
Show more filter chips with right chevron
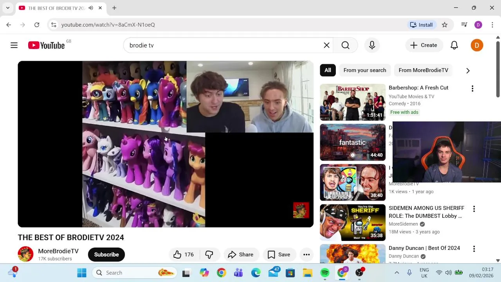(x=468, y=70)
